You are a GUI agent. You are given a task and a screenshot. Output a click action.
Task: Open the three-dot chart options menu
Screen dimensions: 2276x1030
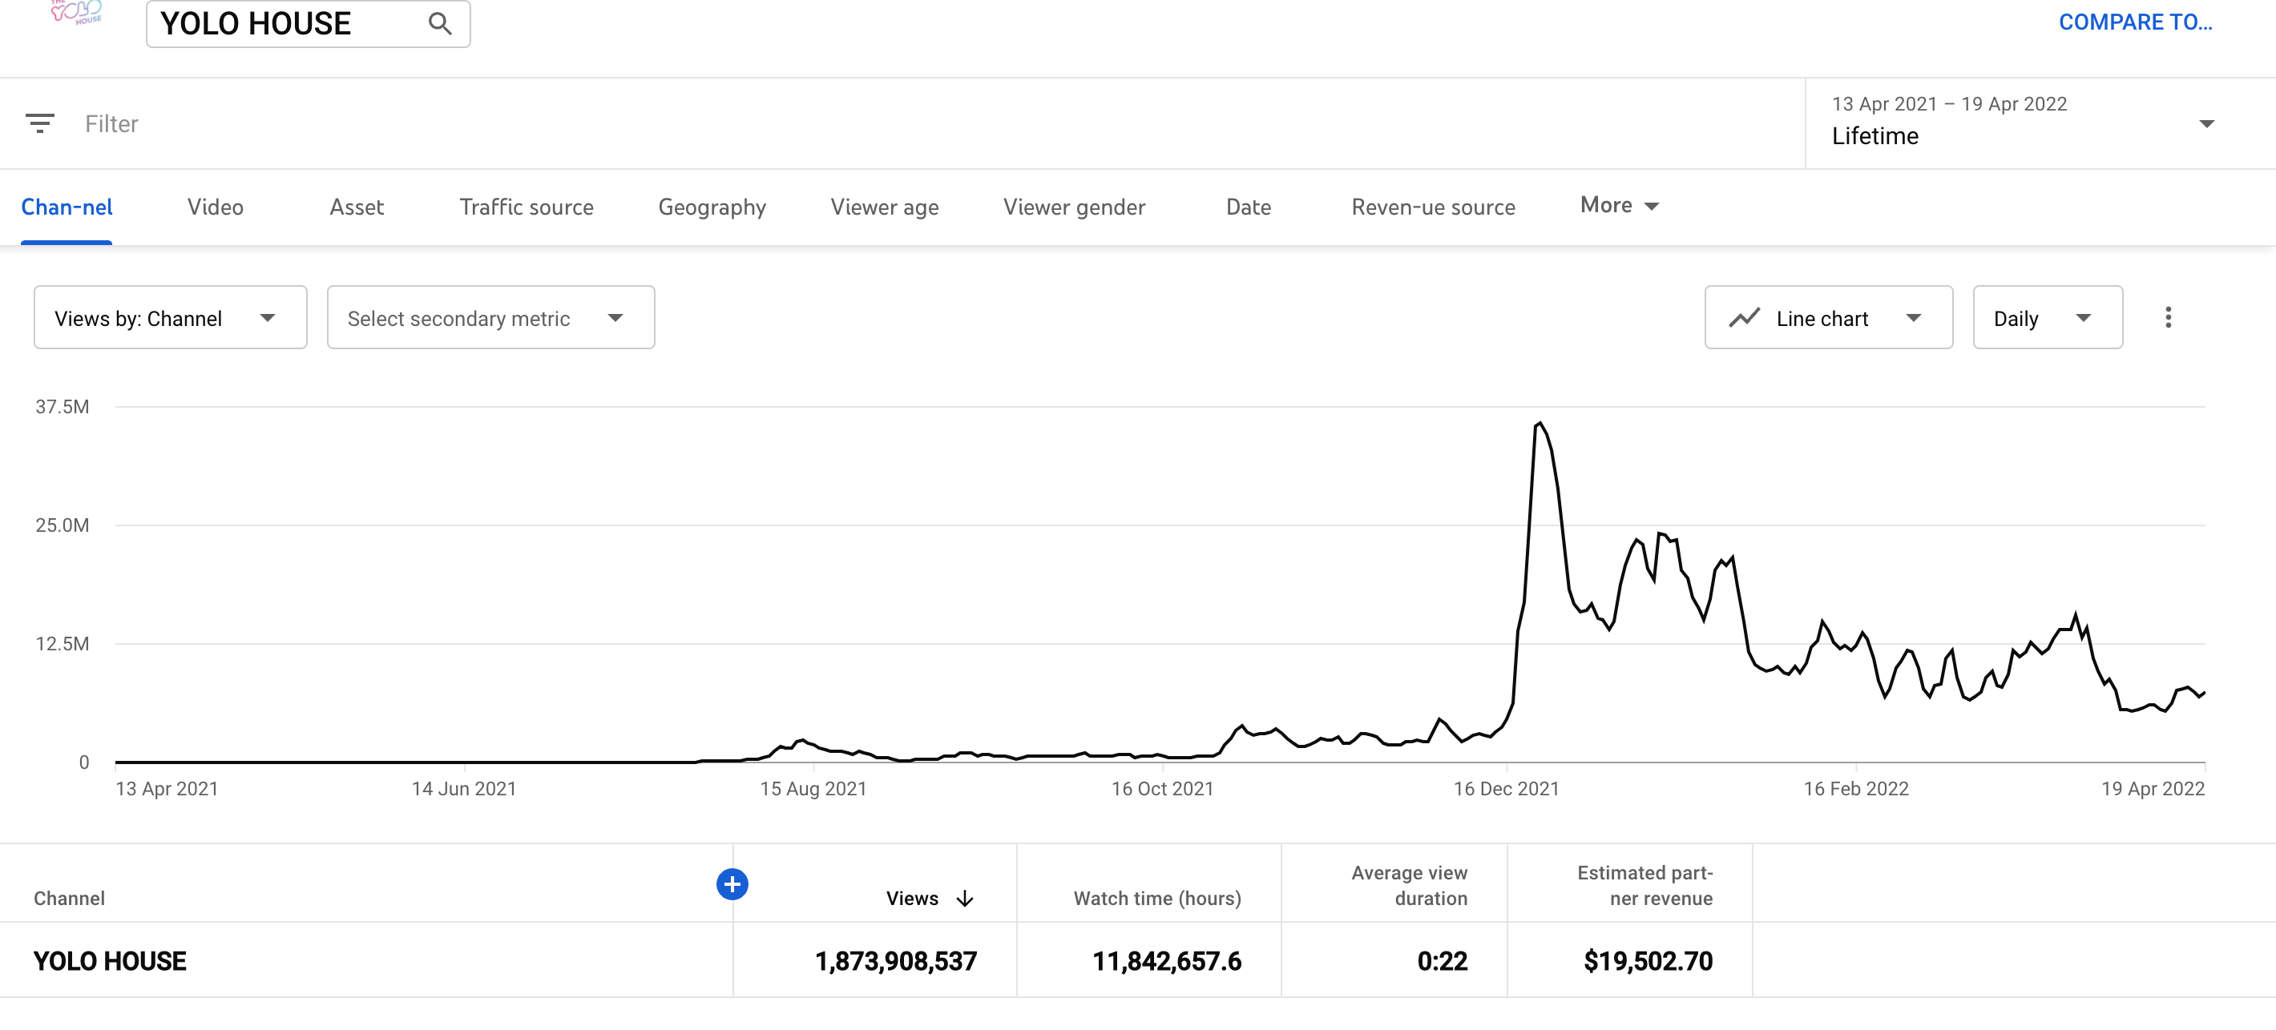[2167, 317]
